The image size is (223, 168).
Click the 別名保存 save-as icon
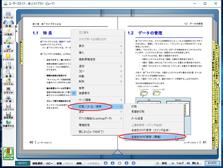(x=8, y=115)
